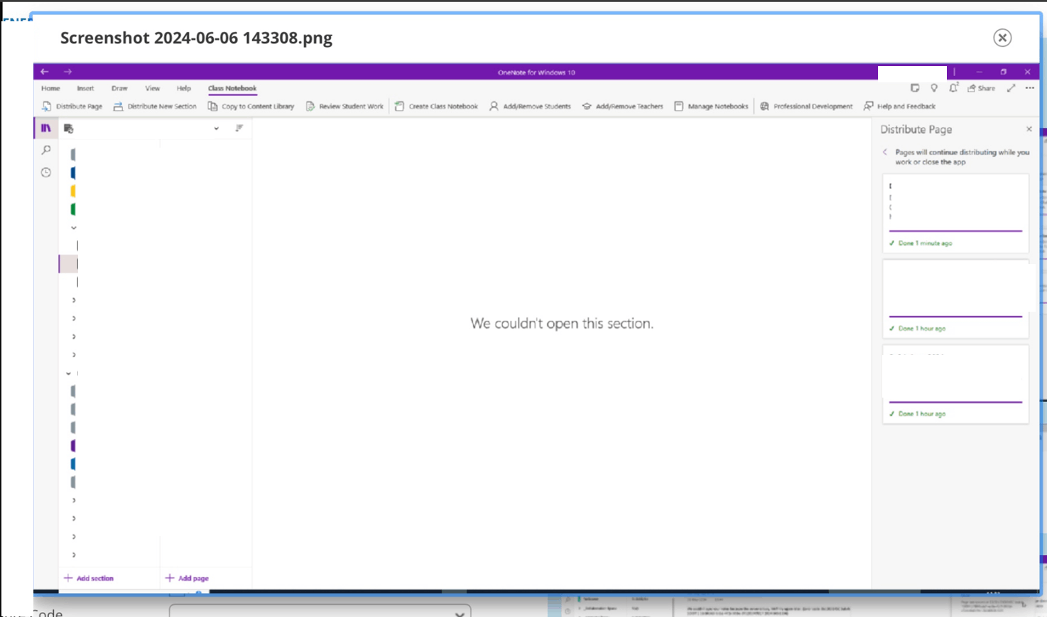Open Search from the left sidebar

45,150
